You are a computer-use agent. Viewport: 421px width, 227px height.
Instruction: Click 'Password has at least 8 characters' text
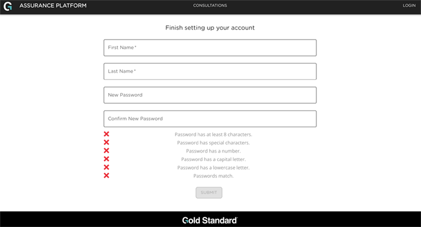(x=214, y=135)
